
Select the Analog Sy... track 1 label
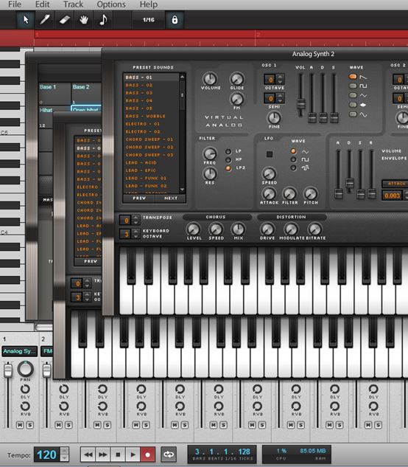[20, 351]
